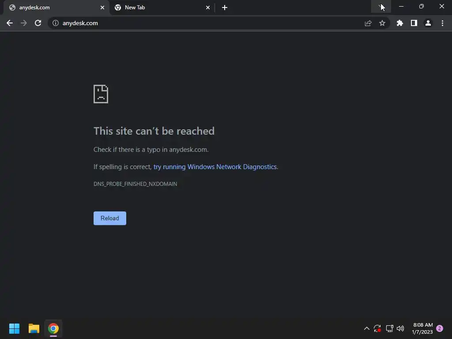Image resolution: width=452 pixels, height=339 pixels.
Task: Open network status tray icon
Action: coord(389,328)
